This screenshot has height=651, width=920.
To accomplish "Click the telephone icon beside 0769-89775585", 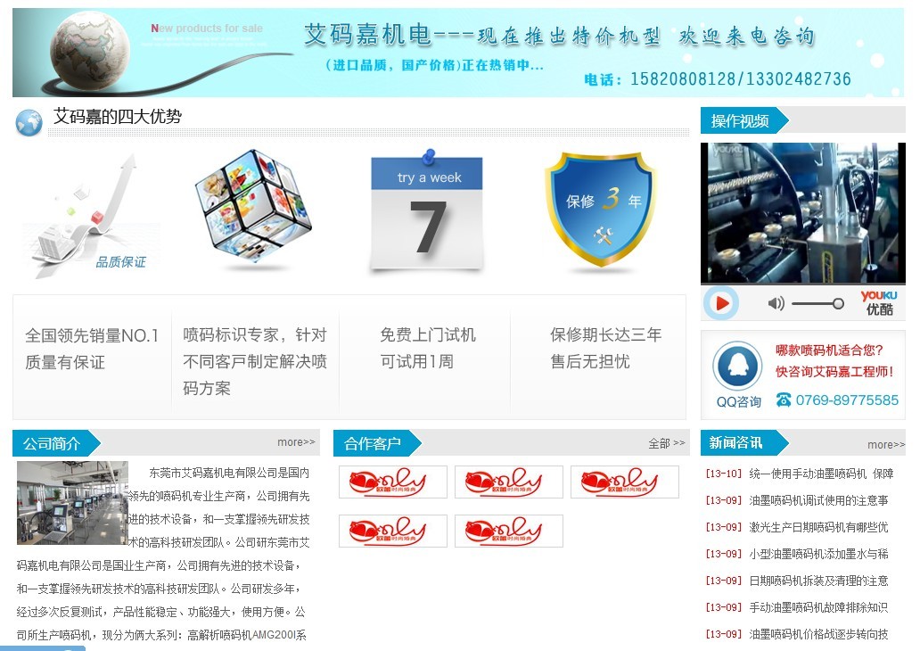I will click(x=784, y=400).
